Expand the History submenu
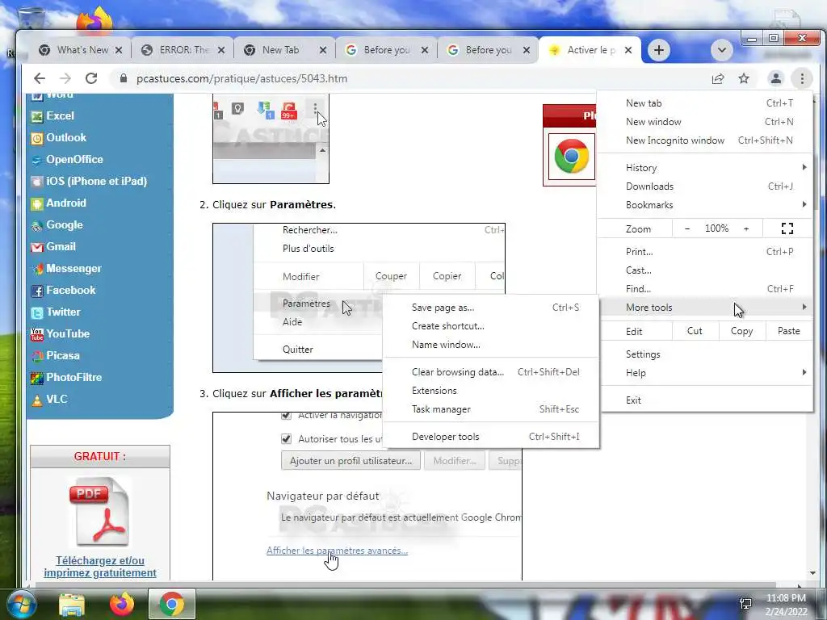827x620 pixels. tap(707, 168)
